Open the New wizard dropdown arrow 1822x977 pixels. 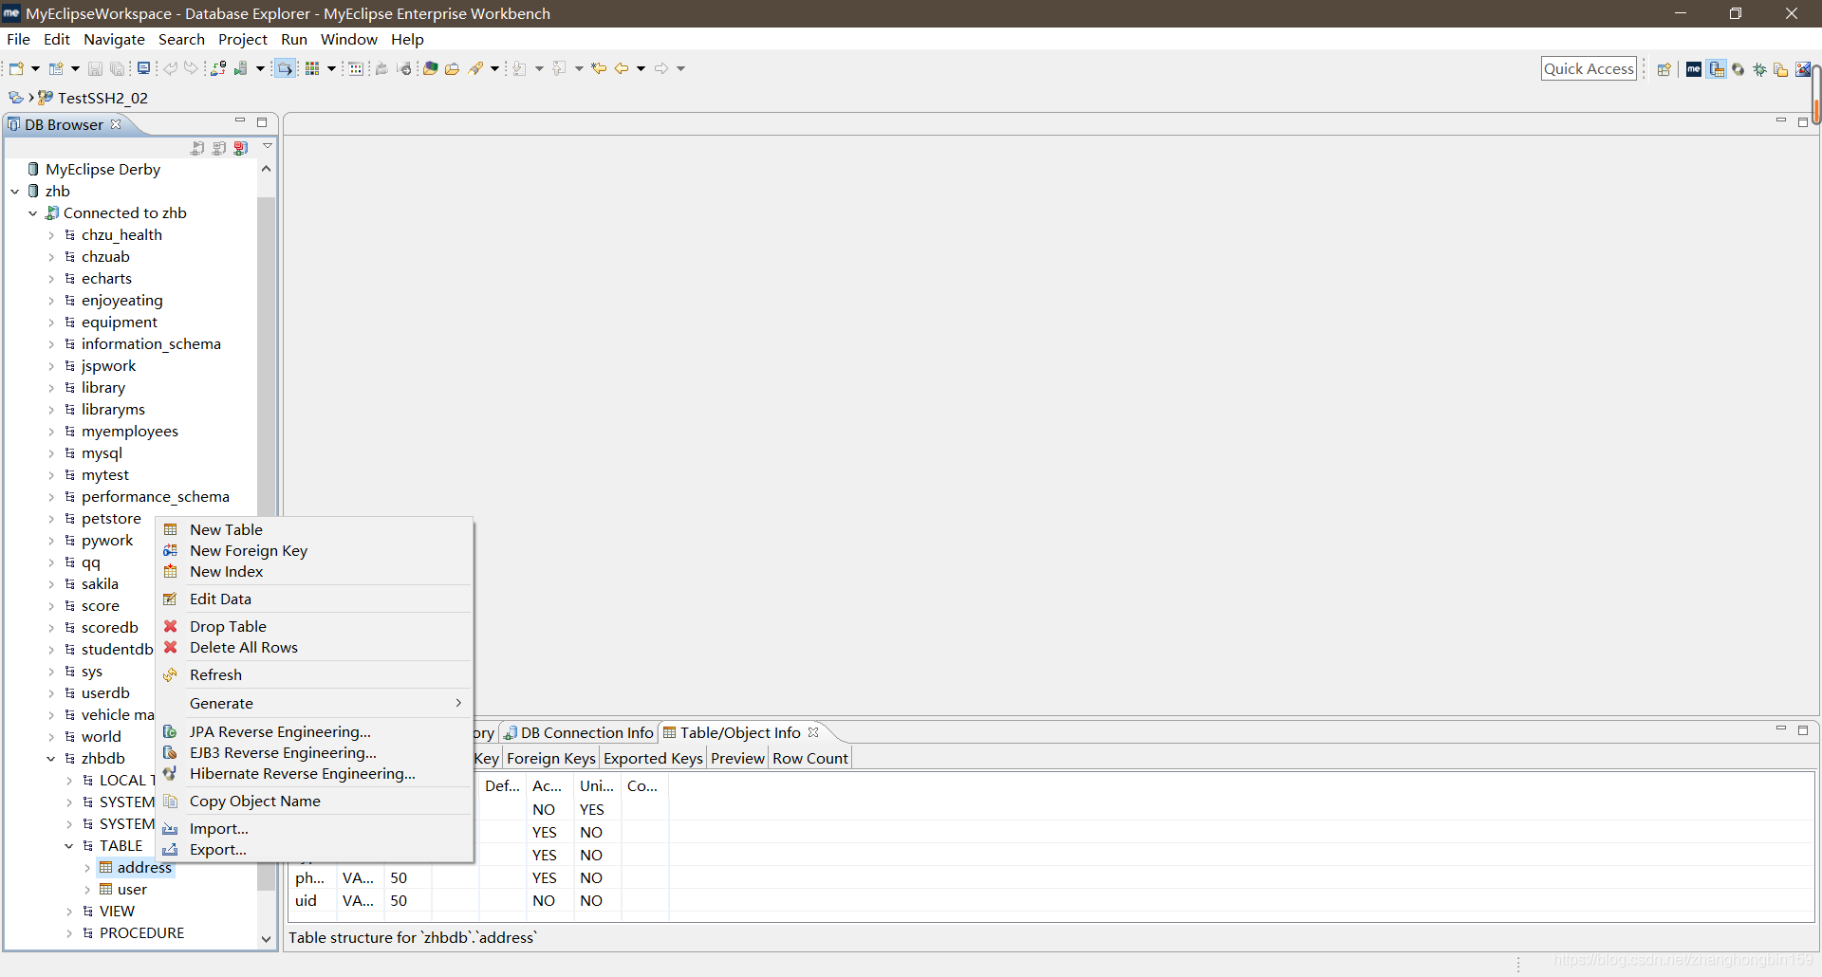tap(35, 68)
